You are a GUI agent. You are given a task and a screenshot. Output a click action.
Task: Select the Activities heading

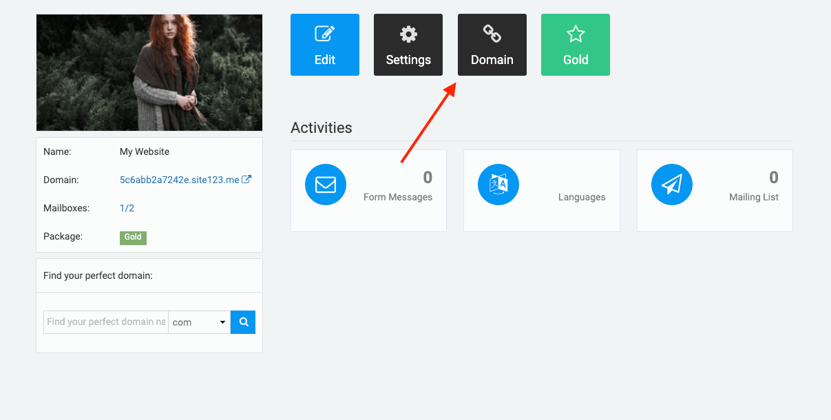322,127
